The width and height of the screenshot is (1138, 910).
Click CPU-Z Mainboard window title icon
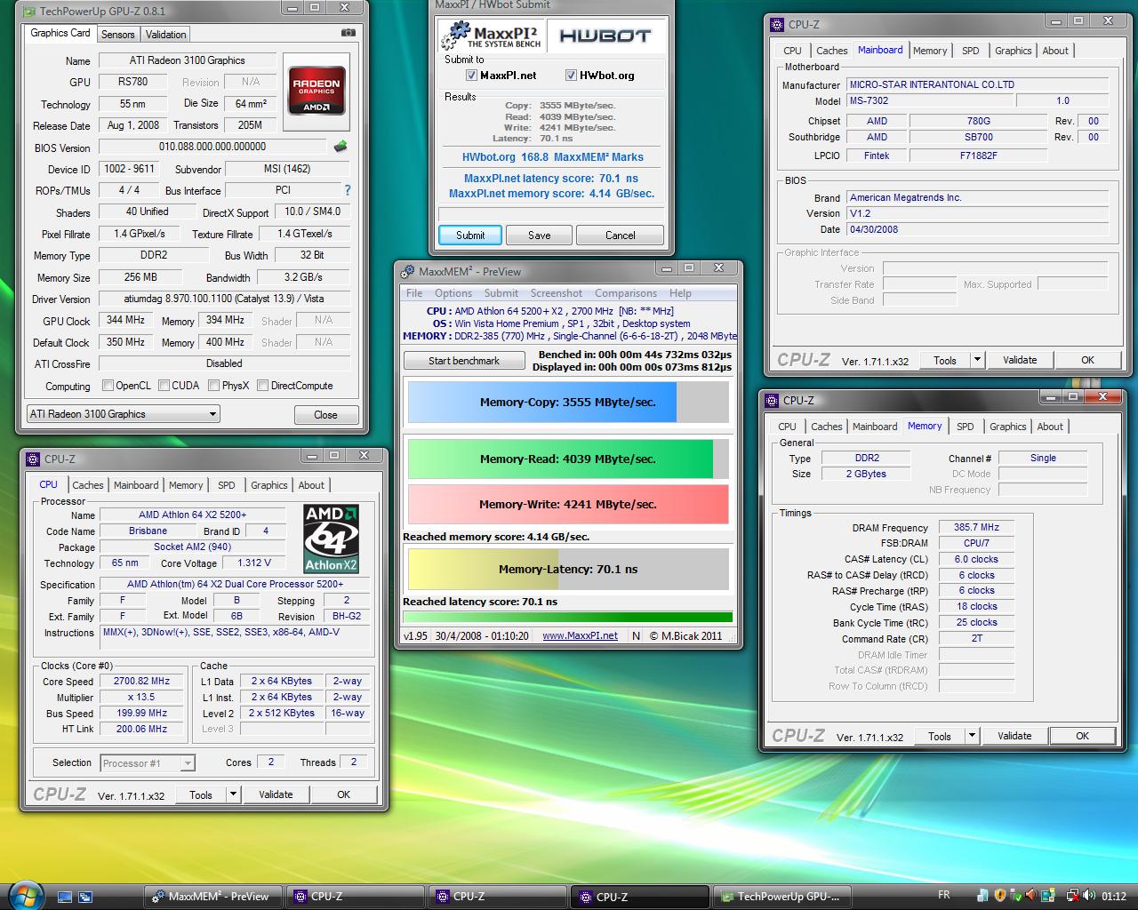point(775,24)
